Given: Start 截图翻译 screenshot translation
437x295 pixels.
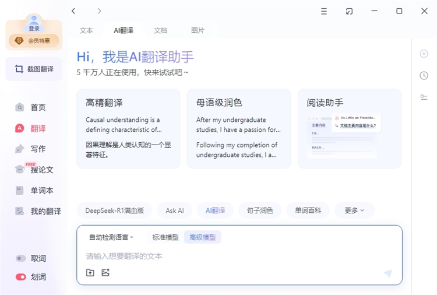Looking at the screenshot, I should coord(34,69).
